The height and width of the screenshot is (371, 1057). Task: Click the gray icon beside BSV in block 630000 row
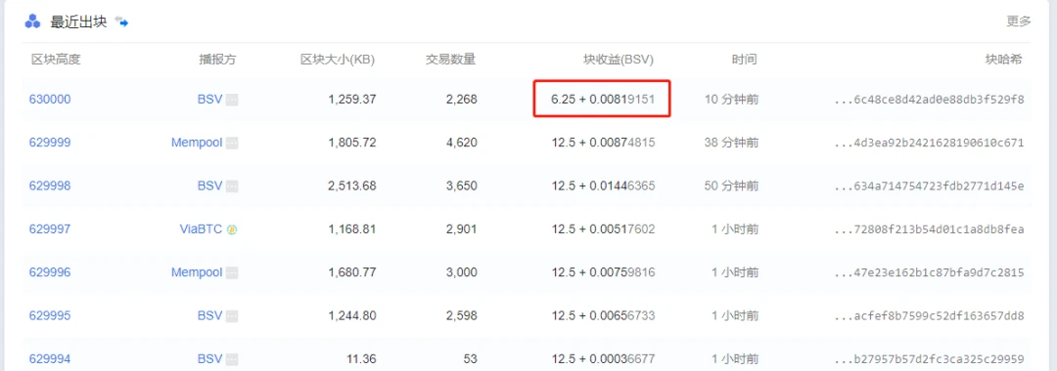coord(232,100)
